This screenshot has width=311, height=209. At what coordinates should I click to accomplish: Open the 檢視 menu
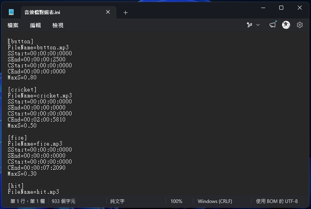coord(58,25)
